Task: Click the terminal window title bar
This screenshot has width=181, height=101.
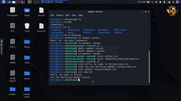Action: [x=95, y=12]
